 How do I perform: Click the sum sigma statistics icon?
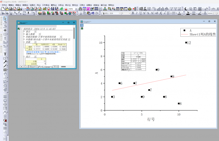click(x=141, y=9)
